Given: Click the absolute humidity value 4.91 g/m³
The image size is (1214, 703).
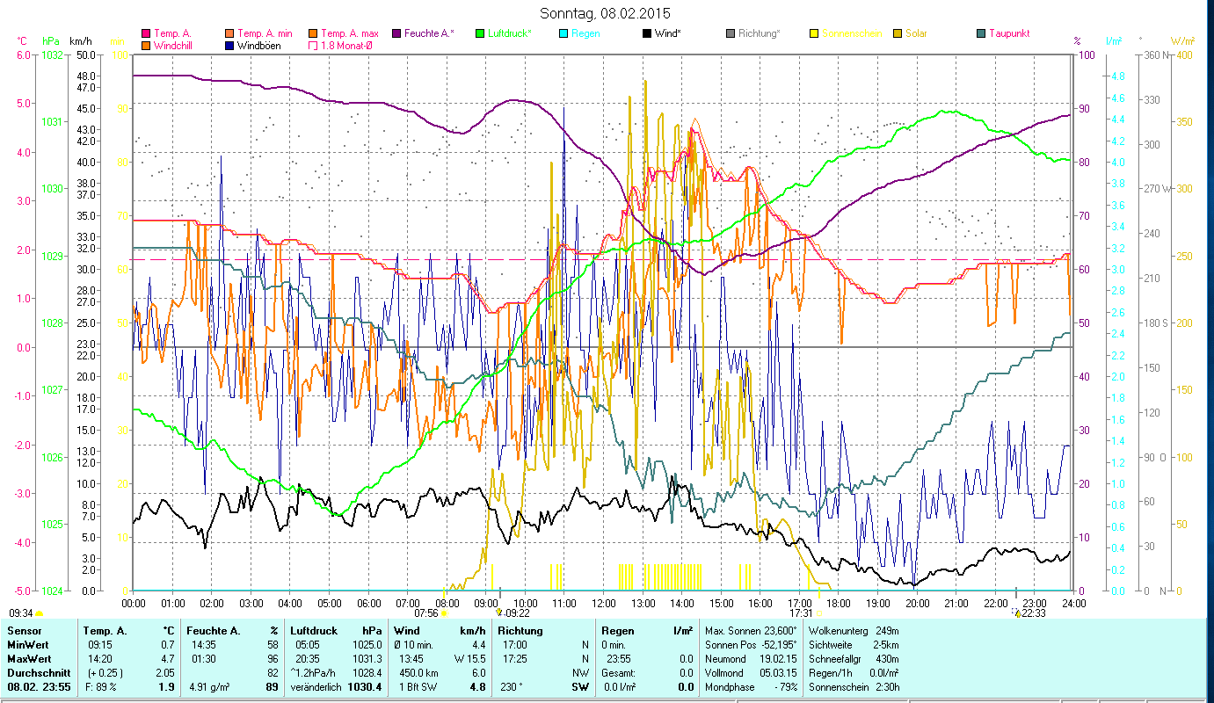Looking at the screenshot, I should (x=210, y=687).
